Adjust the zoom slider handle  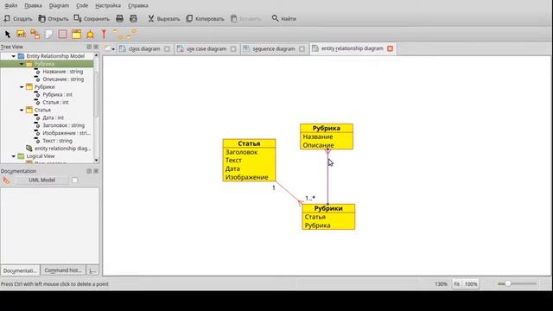pos(508,283)
